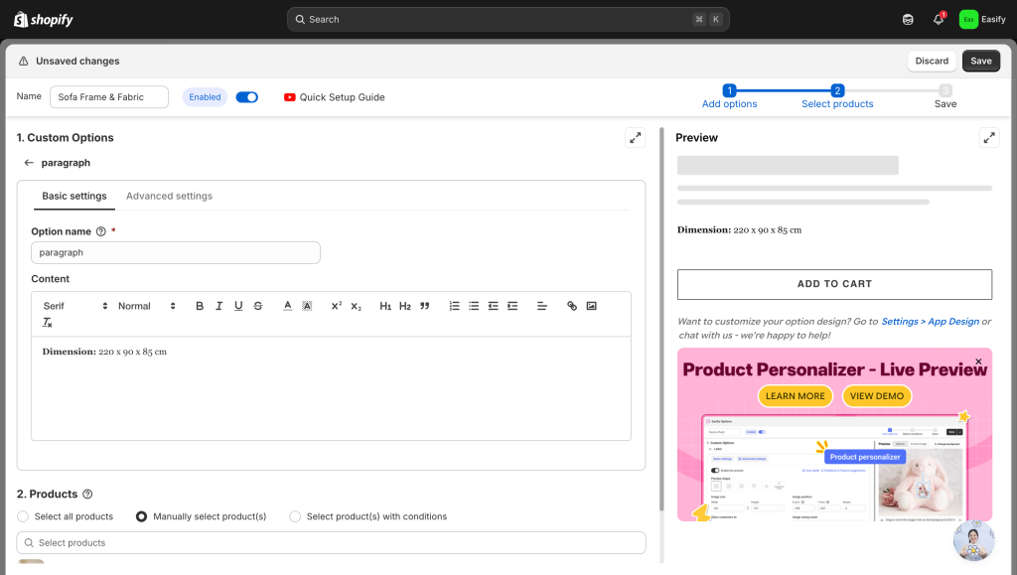
Task: Click the numbered list icon
Action: (455, 306)
